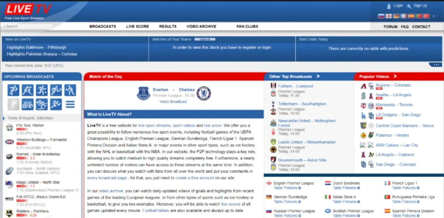Select the racing car sport icon
Image resolution: width=444 pixels, height=218 pixels.
[x=27, y=104]
